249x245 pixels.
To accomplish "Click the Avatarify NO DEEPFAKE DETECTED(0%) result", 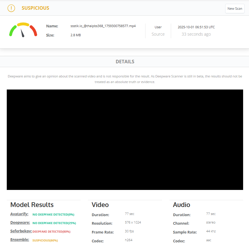I will click(x=53, y=215).
